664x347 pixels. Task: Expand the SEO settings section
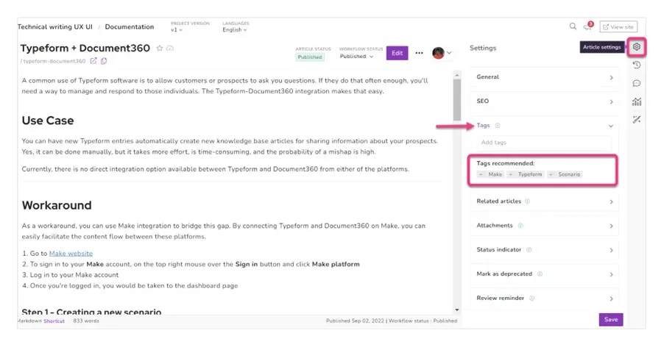click(x=544, y=101)
